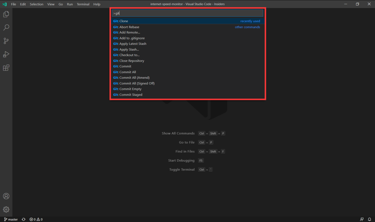Run Git: Commit Empty command

pyautogui.click(x=187, y=89)
